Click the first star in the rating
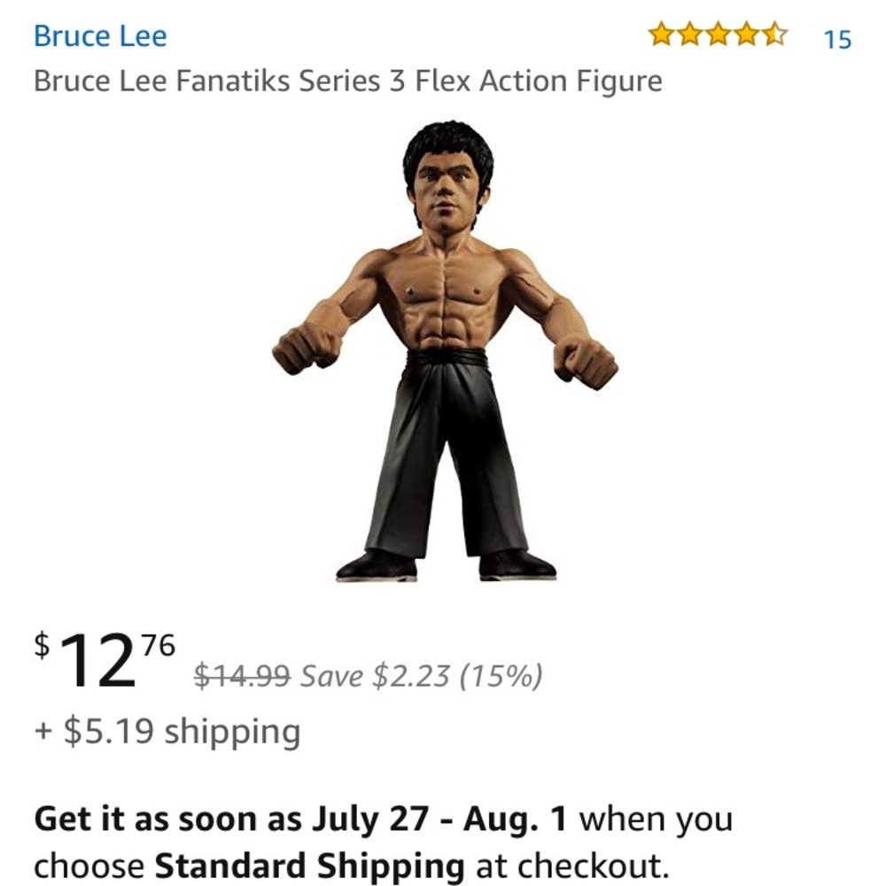 pos(660,35)
